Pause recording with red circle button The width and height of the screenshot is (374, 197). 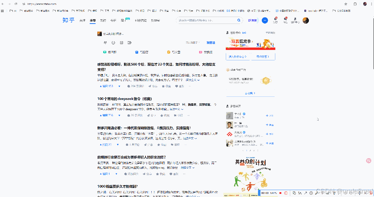point(286,193)
